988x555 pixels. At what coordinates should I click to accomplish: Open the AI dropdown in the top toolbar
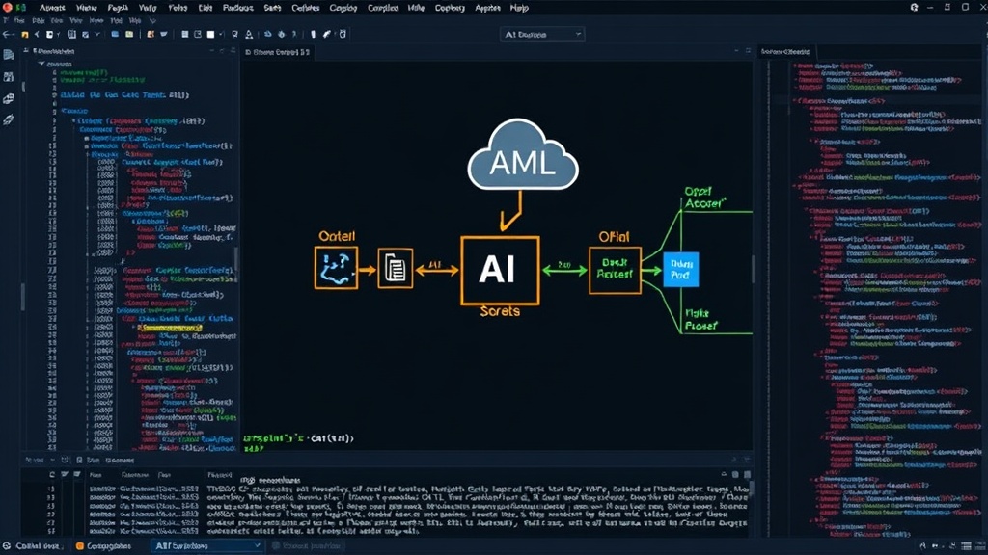[542, 35]
